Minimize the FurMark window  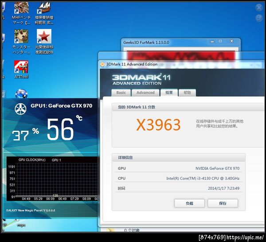212,41
